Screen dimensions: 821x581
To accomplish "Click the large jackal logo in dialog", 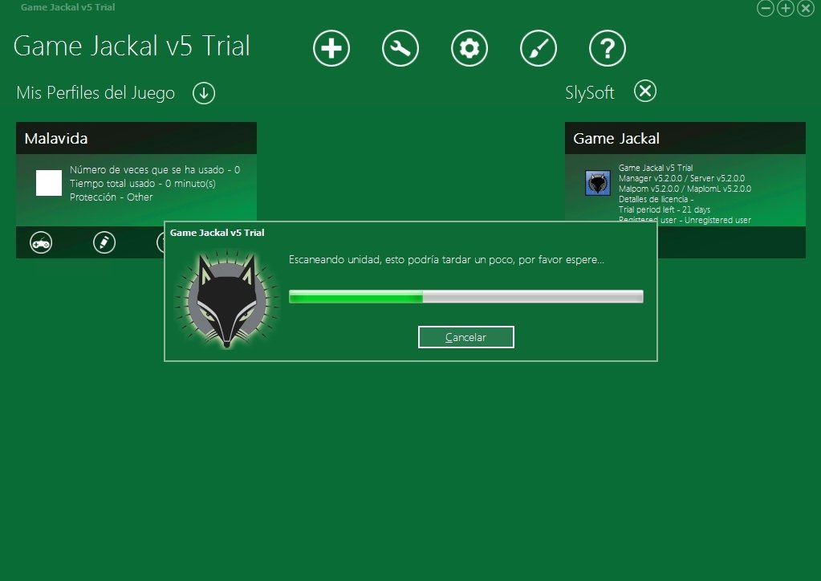I will pos(226,300).
